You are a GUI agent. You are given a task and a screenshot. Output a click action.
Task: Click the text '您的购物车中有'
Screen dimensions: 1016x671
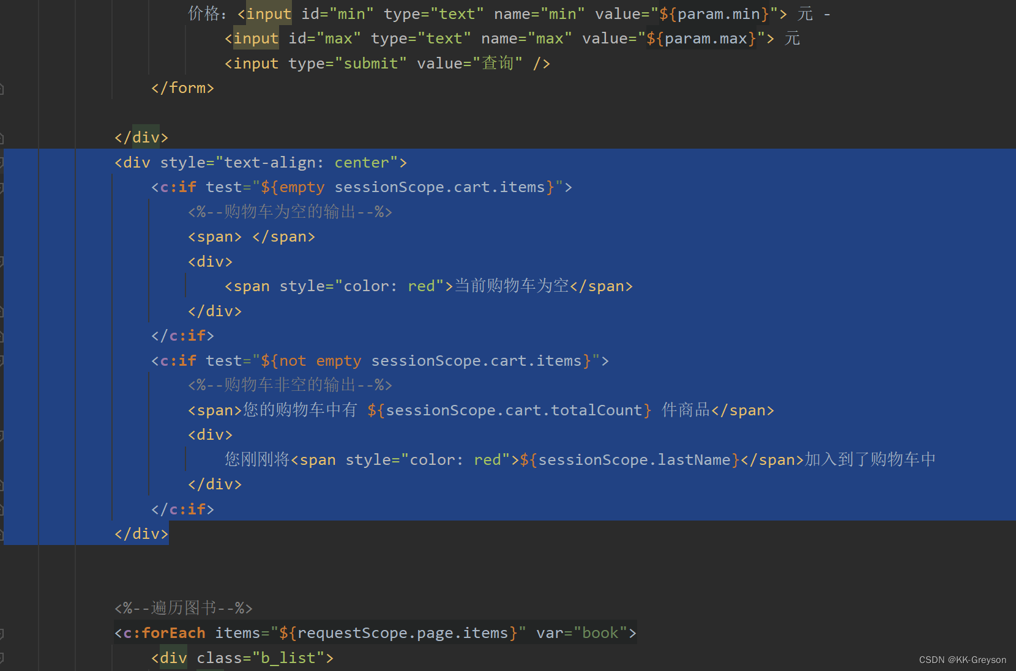point(300,410)
